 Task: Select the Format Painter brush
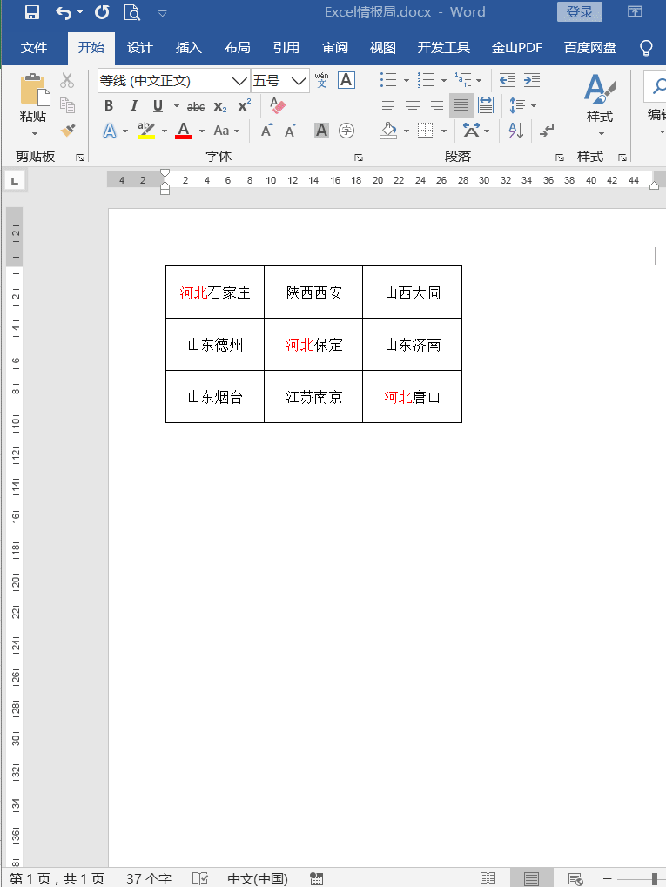coord(68,131)
